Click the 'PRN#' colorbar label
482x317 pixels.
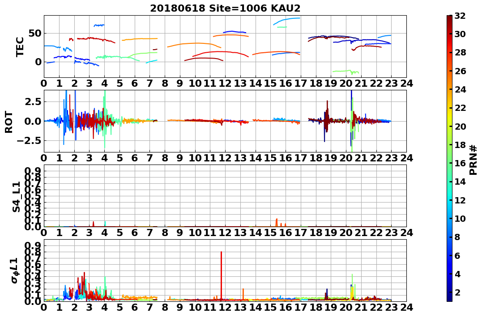(473, 160)
